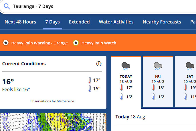Switch to the Next 48 Hours tab

(x=20, y=22)
